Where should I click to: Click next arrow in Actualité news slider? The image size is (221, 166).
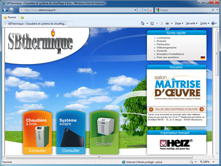pos(202,109)
